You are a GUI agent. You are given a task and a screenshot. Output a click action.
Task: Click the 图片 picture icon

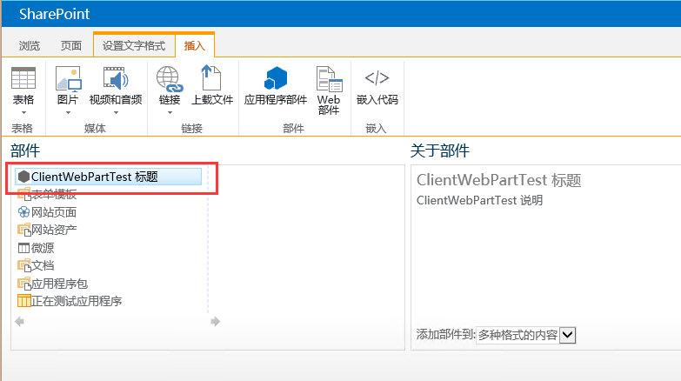pos(69,78)
